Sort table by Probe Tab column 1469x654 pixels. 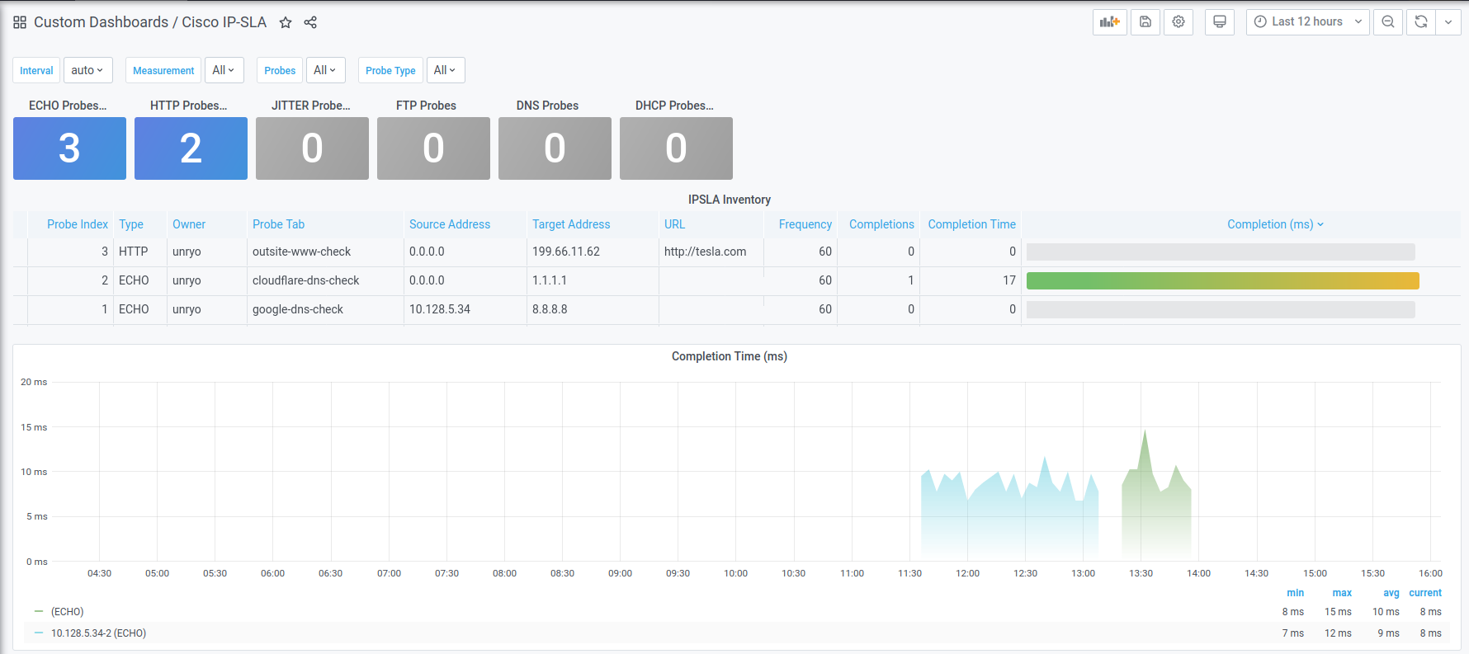pyautogui.click(x=278, y=224)
